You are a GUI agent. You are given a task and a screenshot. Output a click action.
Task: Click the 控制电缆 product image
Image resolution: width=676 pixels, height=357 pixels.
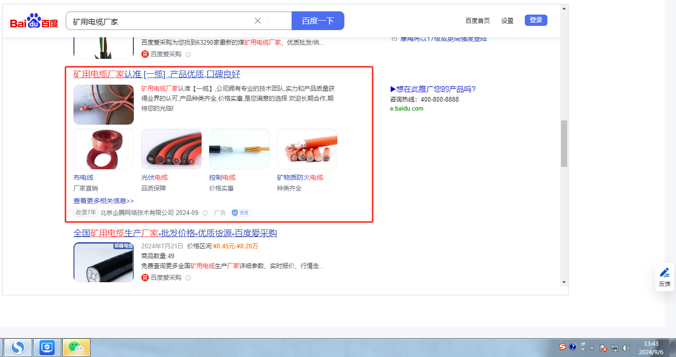pyautogui.click(x=239, y=149)
